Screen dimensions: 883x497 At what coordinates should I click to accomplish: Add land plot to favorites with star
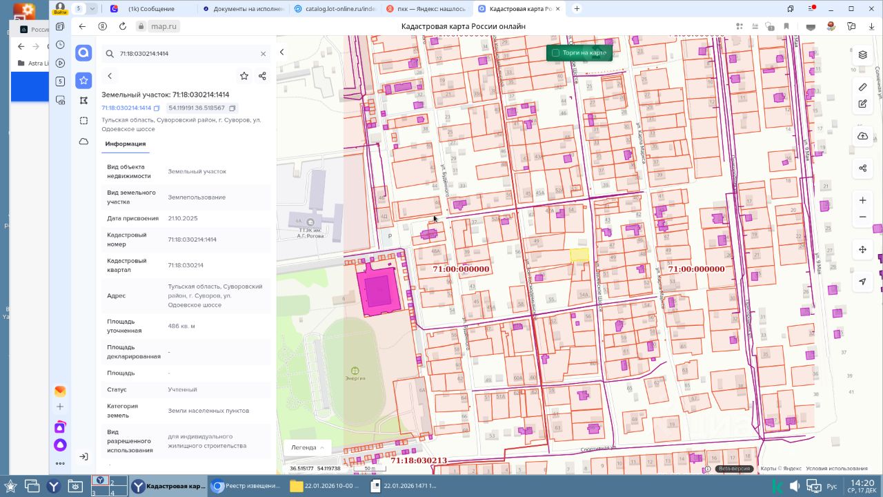[x=244, y=76]
